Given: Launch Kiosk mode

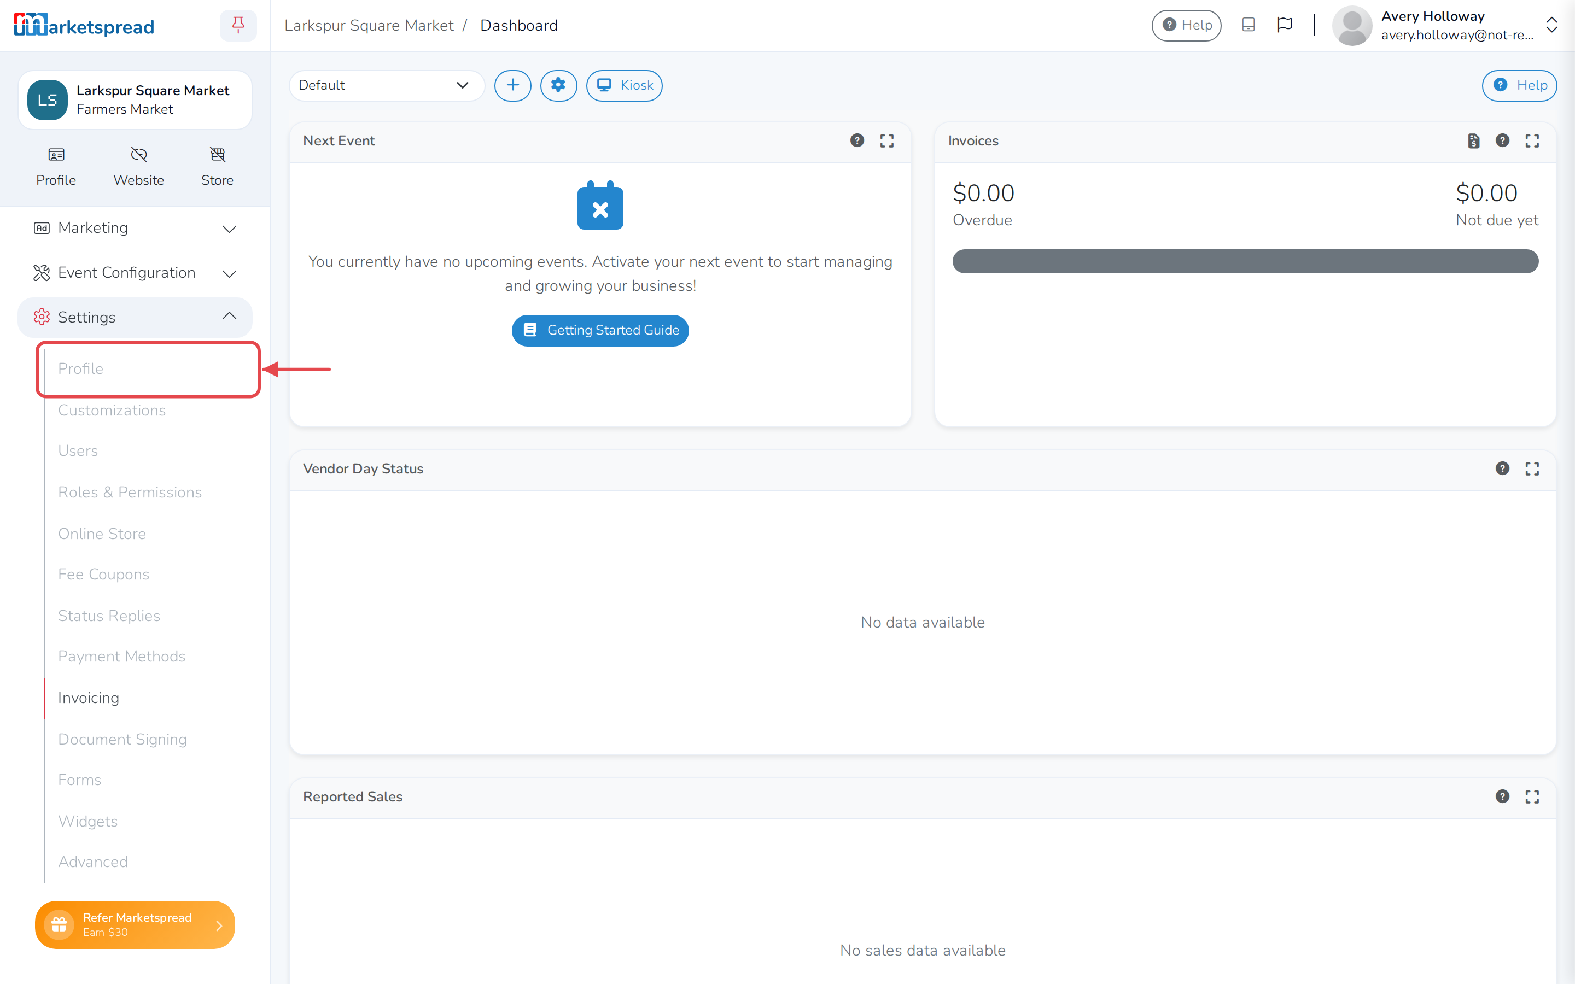Looking at the screenshot, I should coord(624,85).
